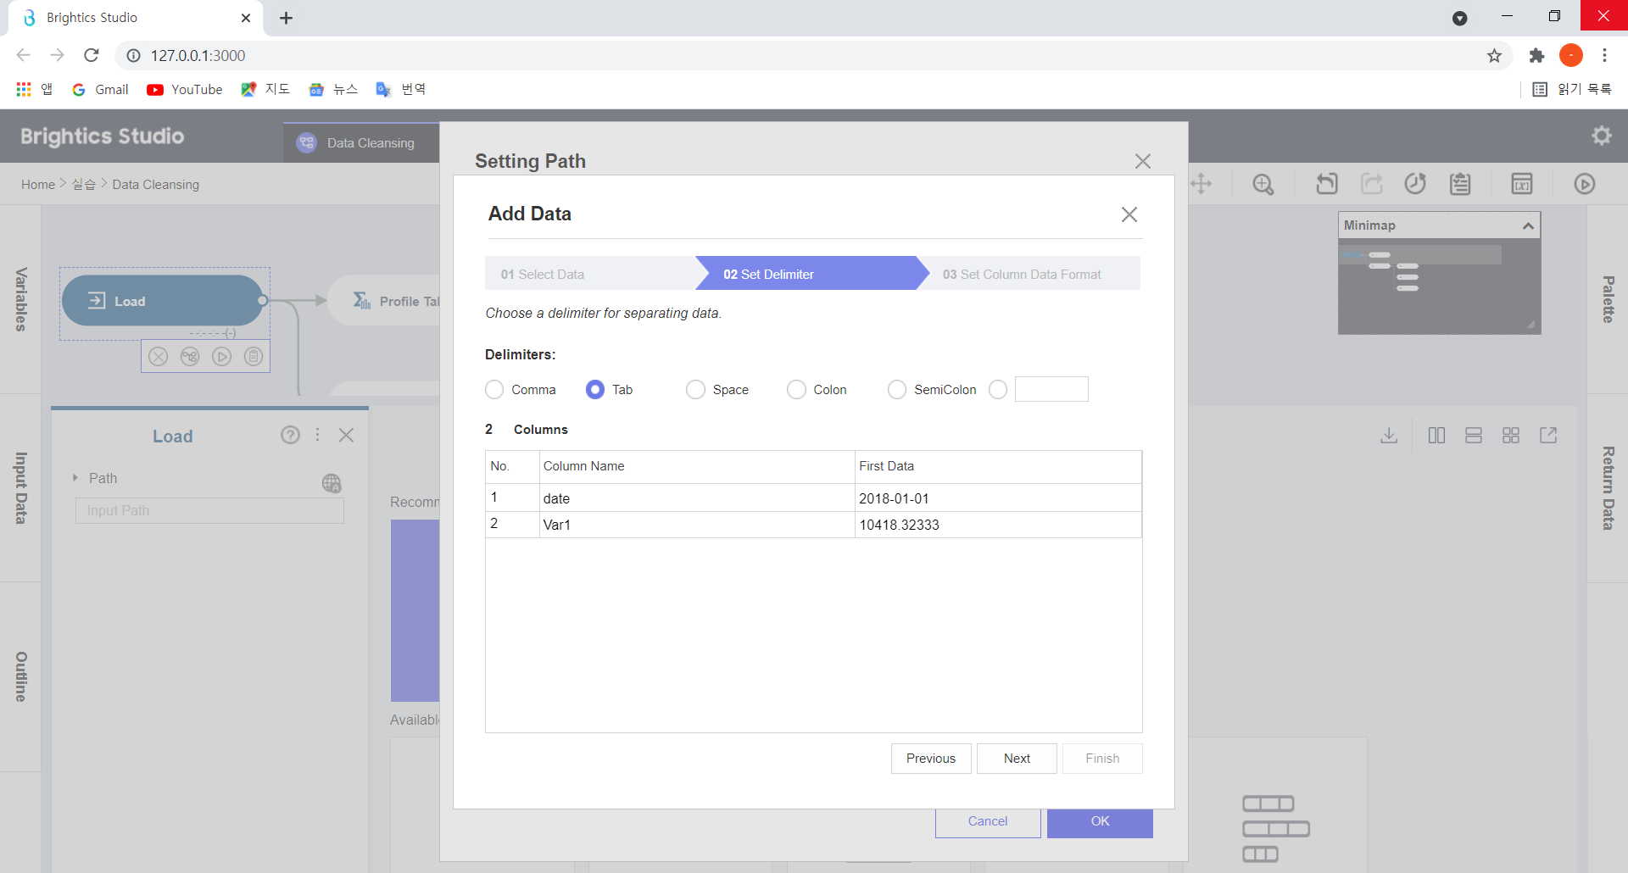The width and height of the screenshot is (1628, 873).
Task: Click the Load node run icon
Action: point(222,357)
